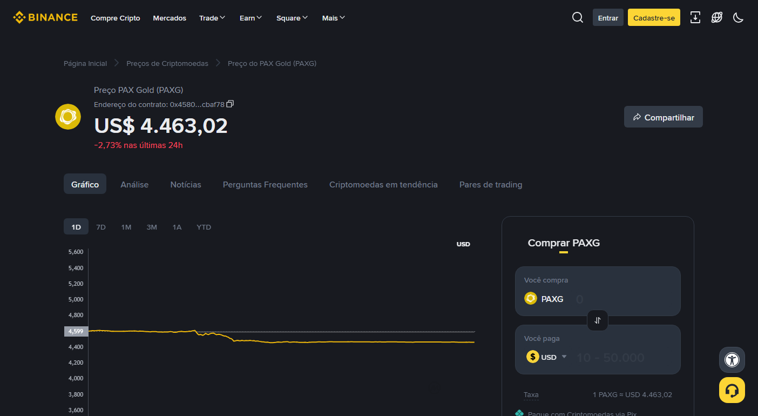
Task: Open the accessibility widget
Action: pyautogui.click(x=732, y=360)
